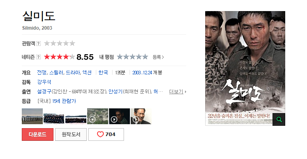The height and width of the screenshot is (159, 307).
Task: Click the 15세 관람가 rating link
Action: (x=64, y=101)
